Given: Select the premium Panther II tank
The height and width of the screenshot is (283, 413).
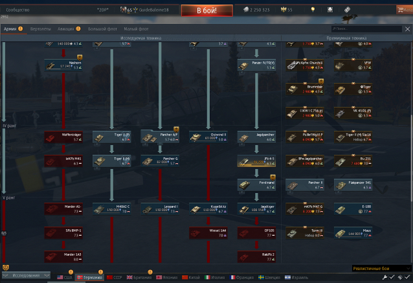Looking at the screenshot, I should pyautogui.click(x=305, y=185).
